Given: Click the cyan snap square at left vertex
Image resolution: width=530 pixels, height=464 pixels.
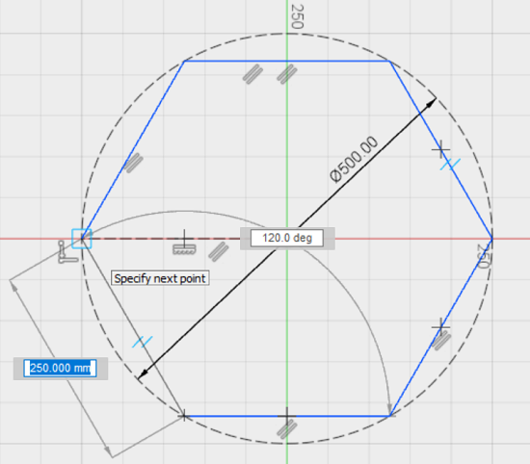Looking at the screenshot, I should 82,239.
